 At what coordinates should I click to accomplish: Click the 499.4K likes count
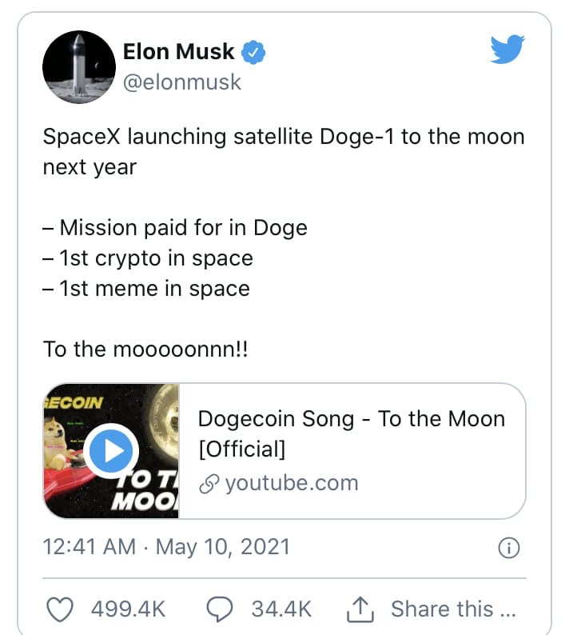128,609
